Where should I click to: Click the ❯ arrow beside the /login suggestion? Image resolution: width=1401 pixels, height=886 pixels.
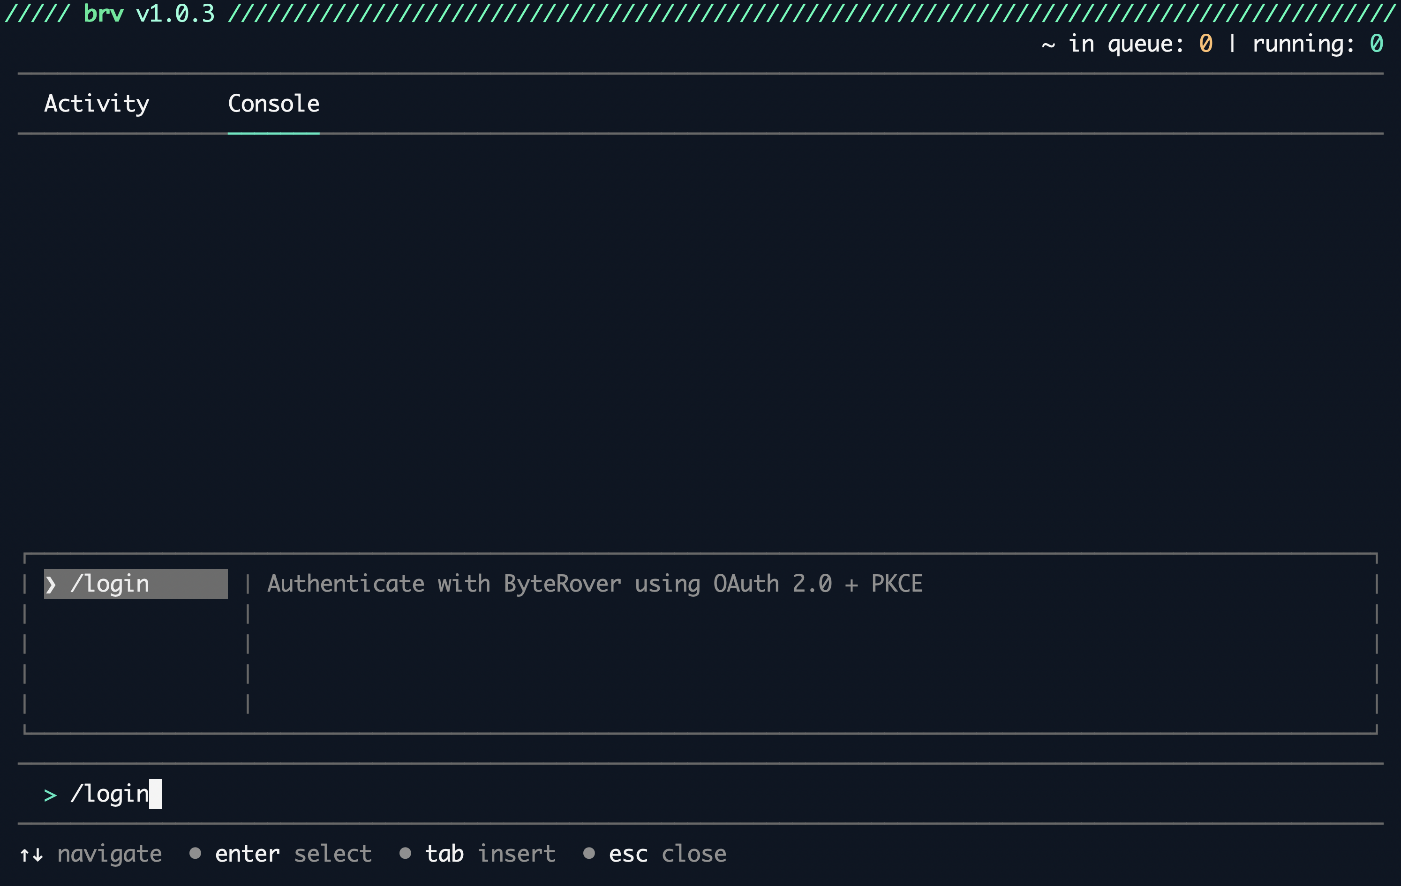pos(51,584)
